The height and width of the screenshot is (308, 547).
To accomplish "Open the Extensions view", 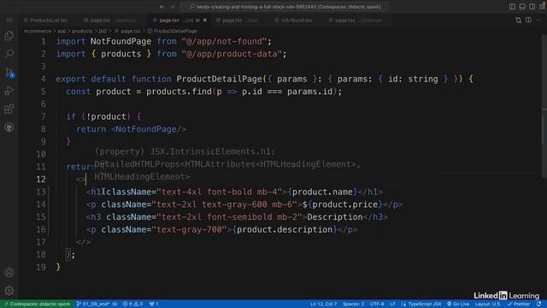I will [x=9, y=109].
